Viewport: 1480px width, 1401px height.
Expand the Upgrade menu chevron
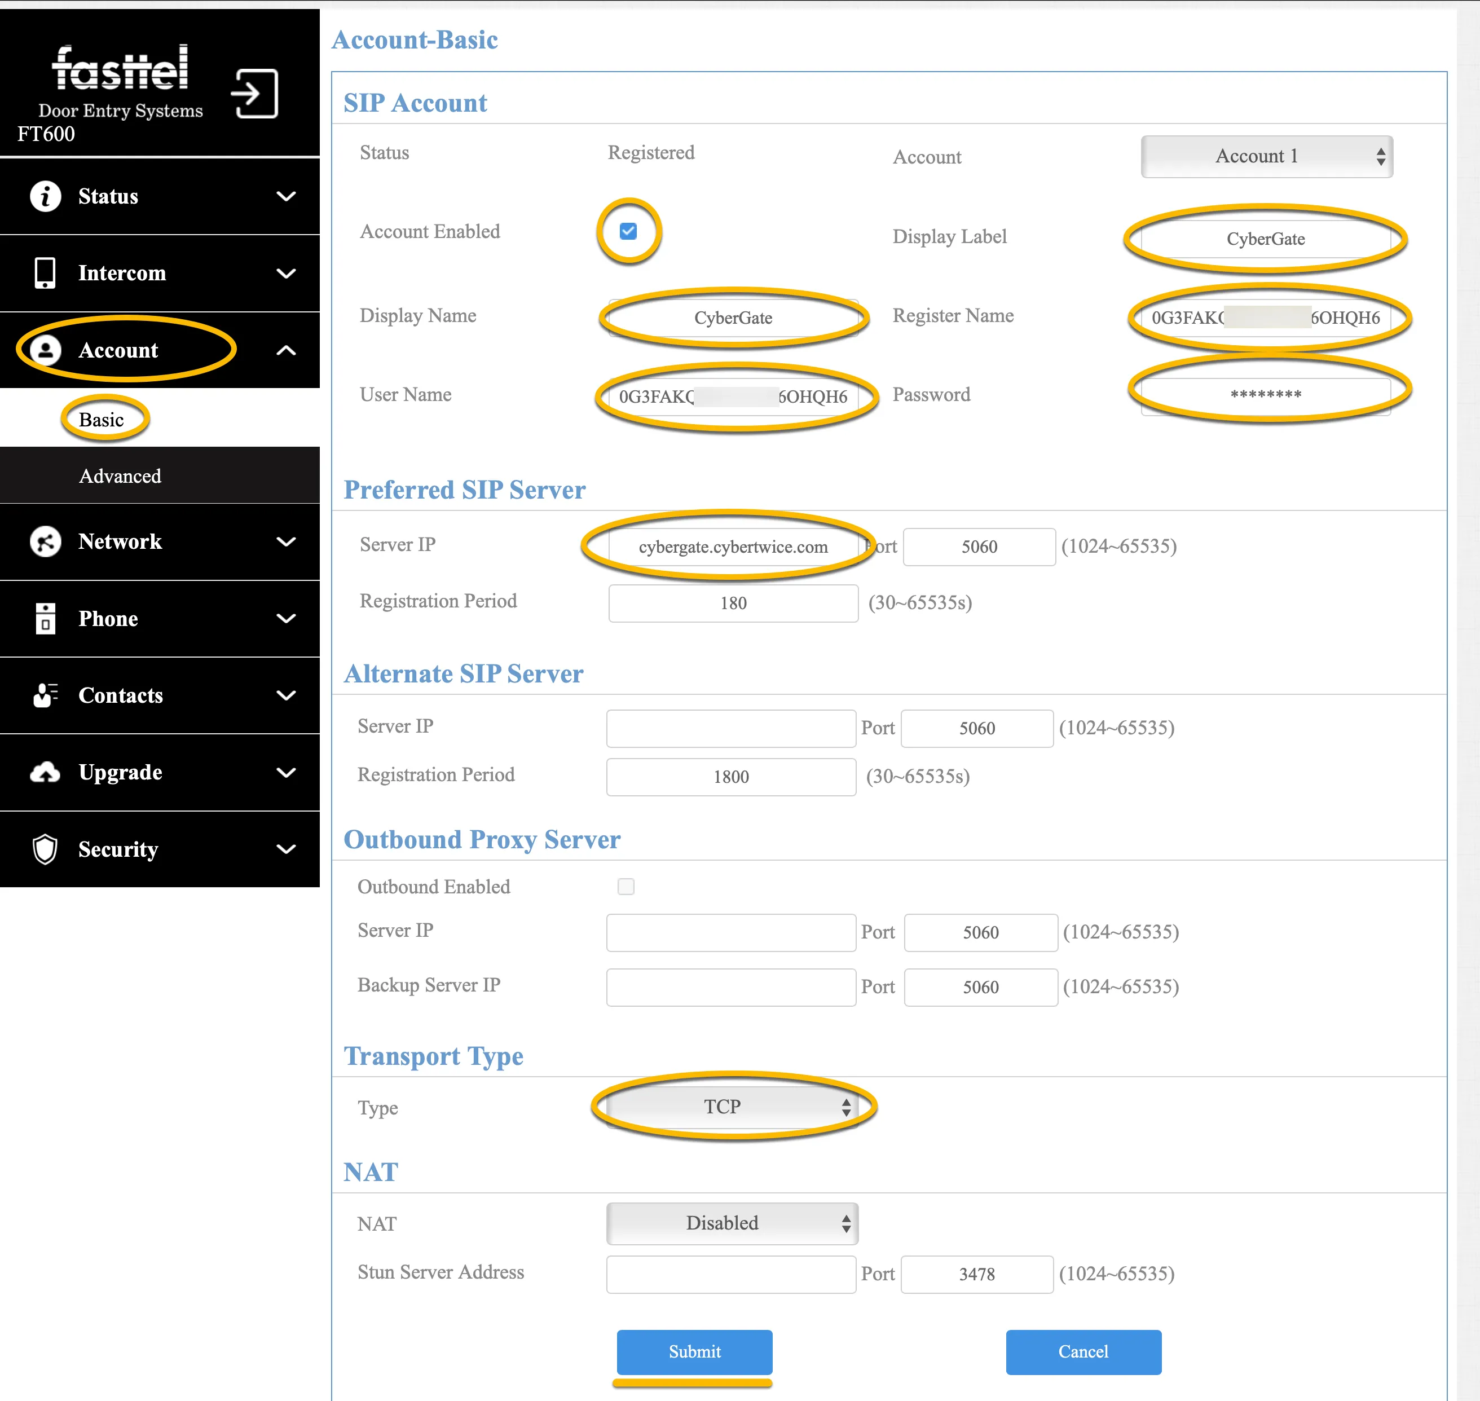click(x=286, y=772)
